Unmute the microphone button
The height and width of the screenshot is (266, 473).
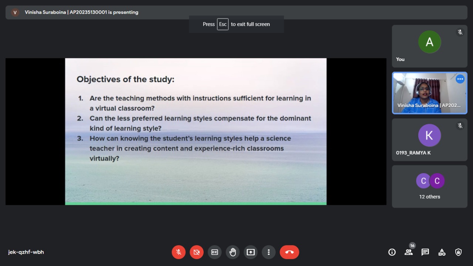[178, 252]
